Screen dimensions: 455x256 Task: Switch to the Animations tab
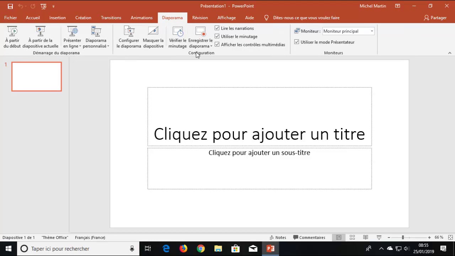(141, 18)
